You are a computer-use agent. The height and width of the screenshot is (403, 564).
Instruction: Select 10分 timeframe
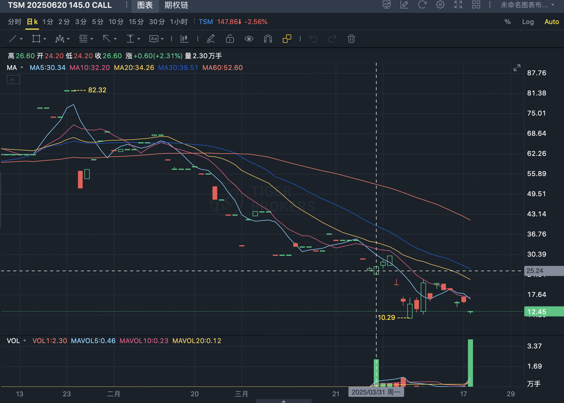click(x=116, y=22)
